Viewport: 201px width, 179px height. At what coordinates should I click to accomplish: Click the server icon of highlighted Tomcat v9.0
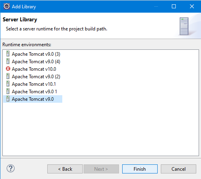click(8, 99)
